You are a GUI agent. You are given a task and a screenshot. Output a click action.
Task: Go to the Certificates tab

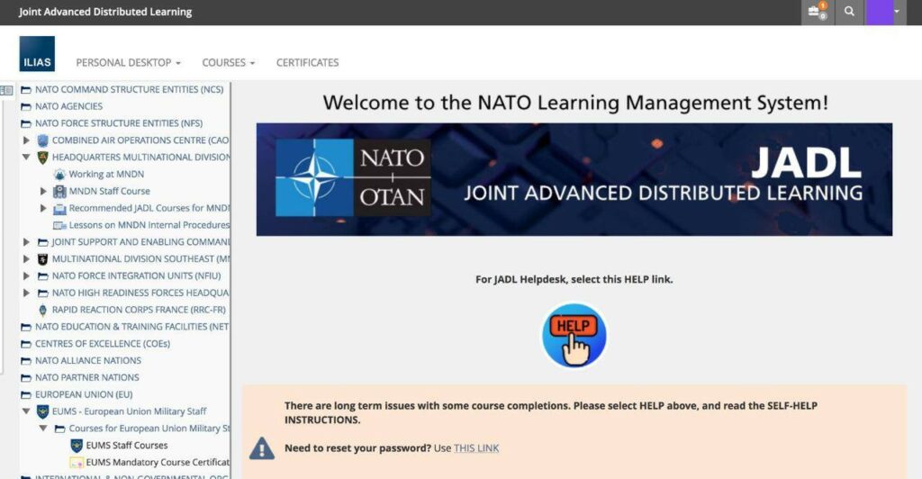coord(307,63)
